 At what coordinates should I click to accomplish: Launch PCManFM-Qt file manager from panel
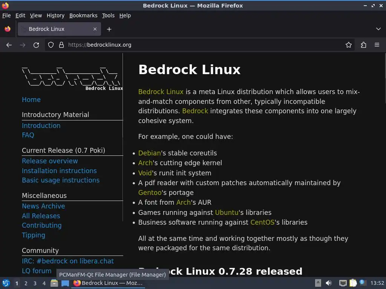tap(54, 283)
